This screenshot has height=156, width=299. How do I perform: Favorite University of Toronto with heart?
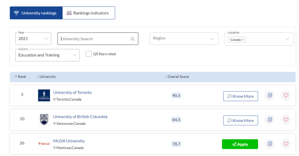tap(286, 96)
